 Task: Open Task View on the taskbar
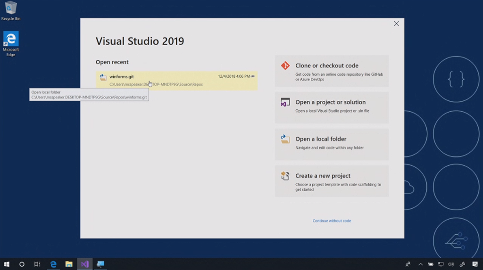pos(37,264)
